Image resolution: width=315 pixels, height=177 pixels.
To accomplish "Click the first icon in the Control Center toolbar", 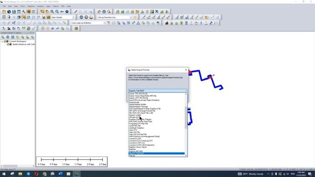I will tap(3, 37).
